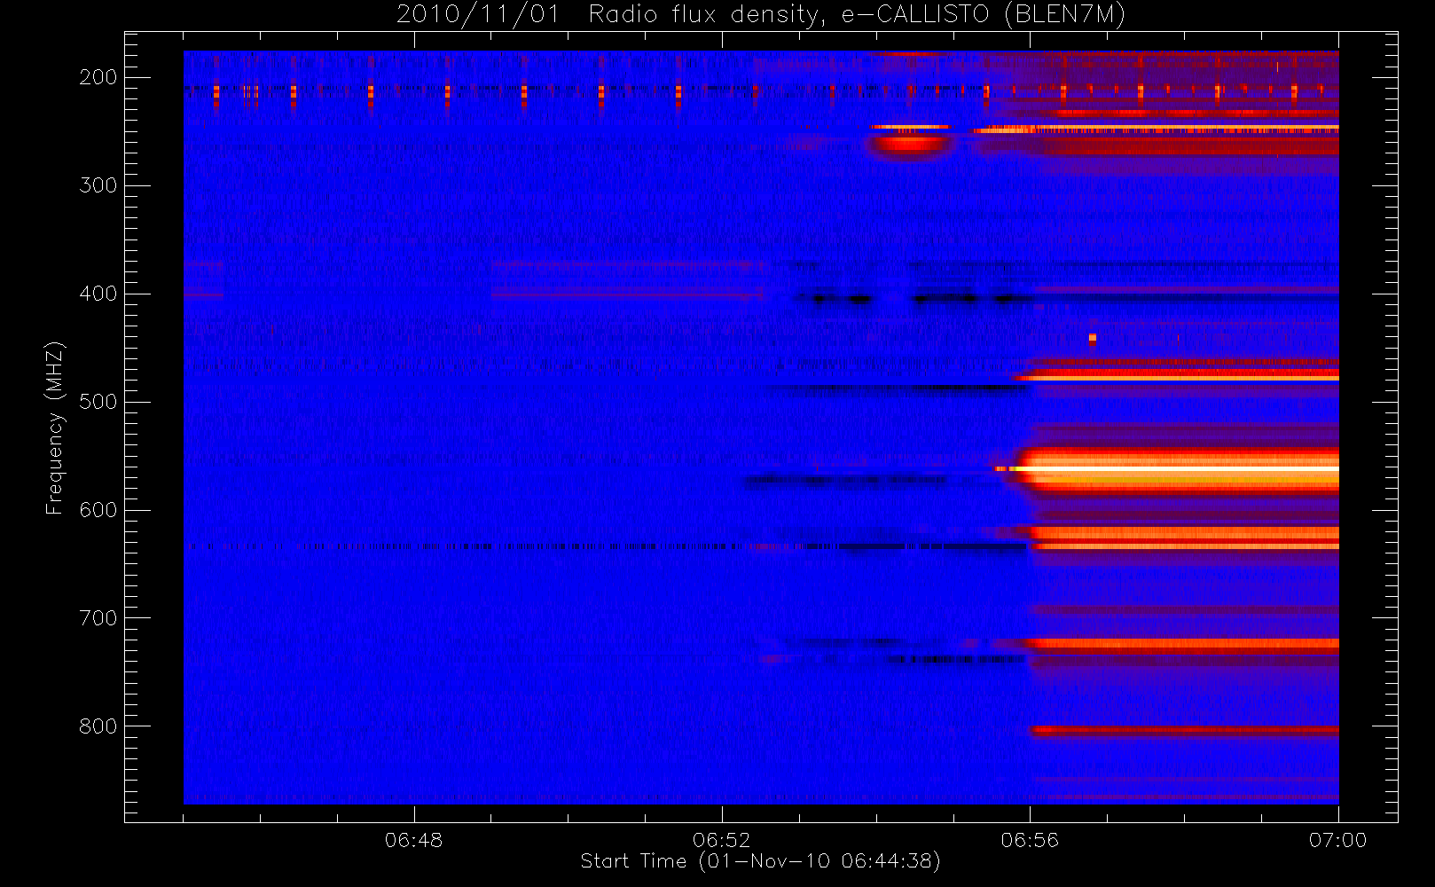
Task: Click the 06:56 time tick label
Action: [1030, 840]
